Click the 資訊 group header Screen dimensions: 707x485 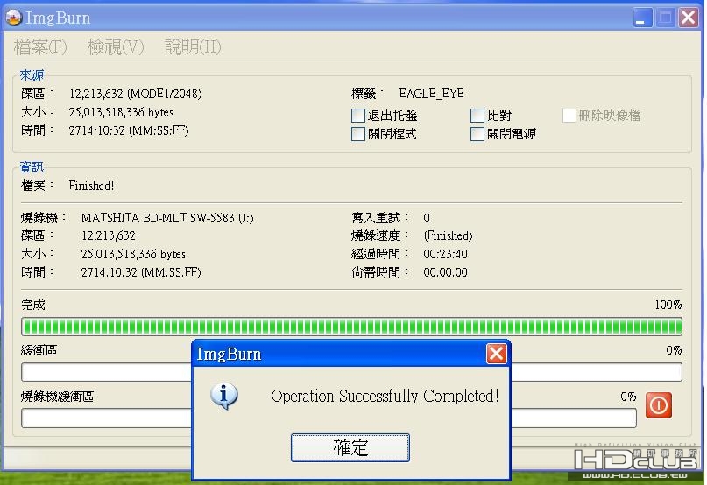(32, 167)
